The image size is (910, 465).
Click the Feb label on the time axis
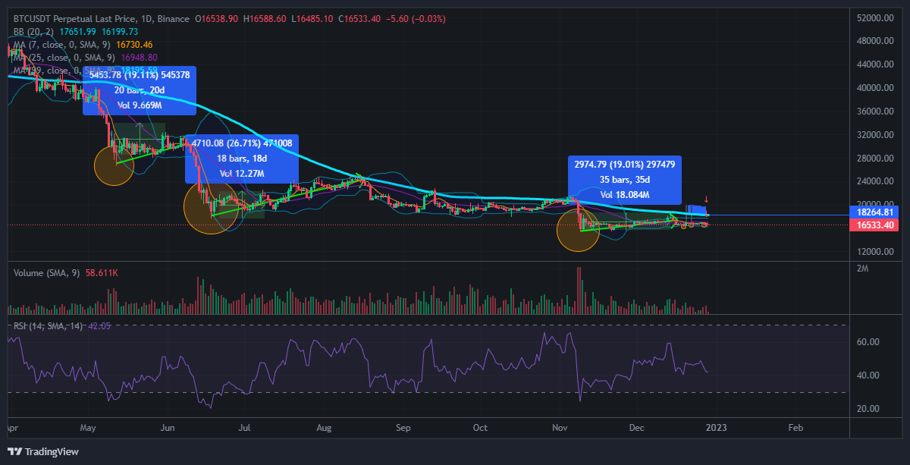(795, 427)
